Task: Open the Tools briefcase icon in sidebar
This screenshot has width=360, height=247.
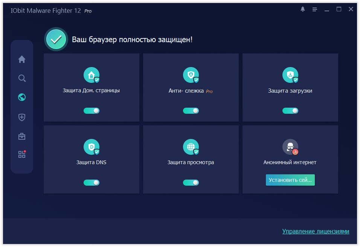Action: pos(22,136)
